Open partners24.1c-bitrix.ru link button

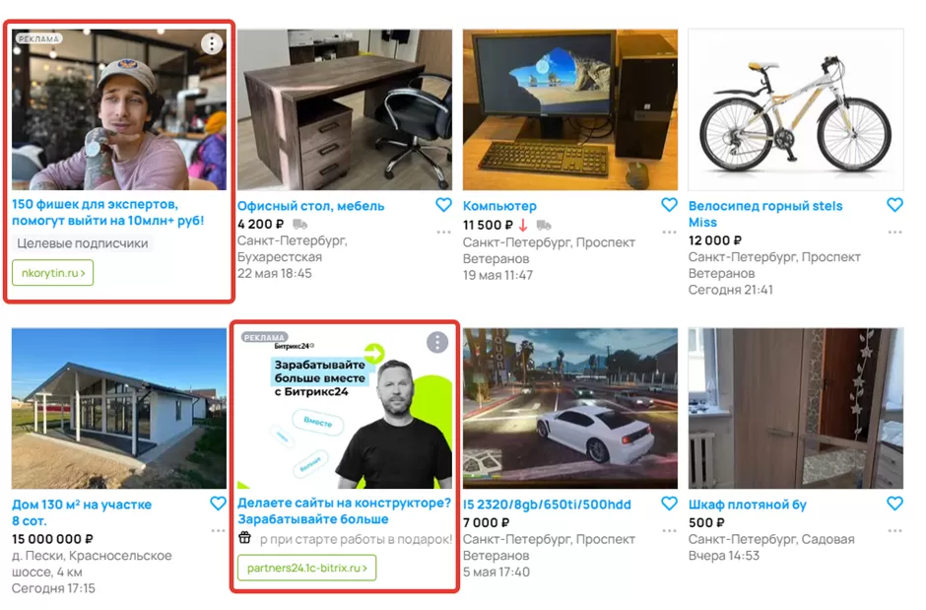click(x=306, y=568)
